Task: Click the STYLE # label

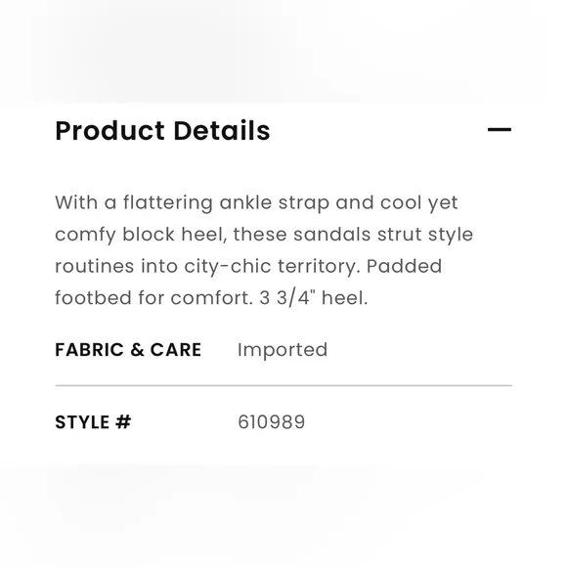Action: (x=93, y=422)
